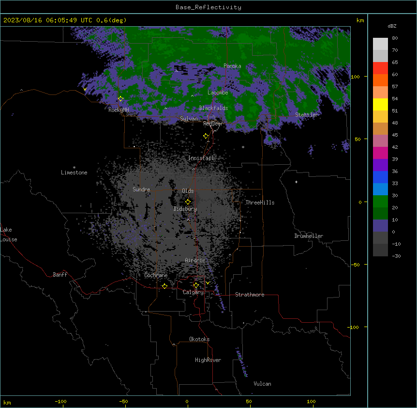Image resolution: width=417 pixels, height=408 pixels.
Task: Click the yellow V marker east of Calgary
Action: click(x=208, y=283)
